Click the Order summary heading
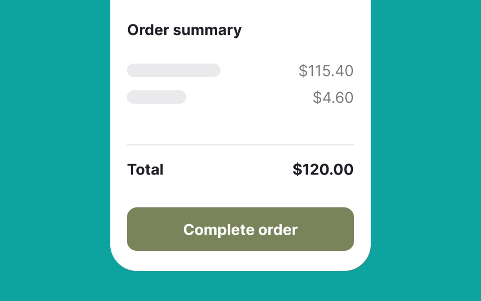Viewport: 481px width, 301px height. (x=184, y=30)
